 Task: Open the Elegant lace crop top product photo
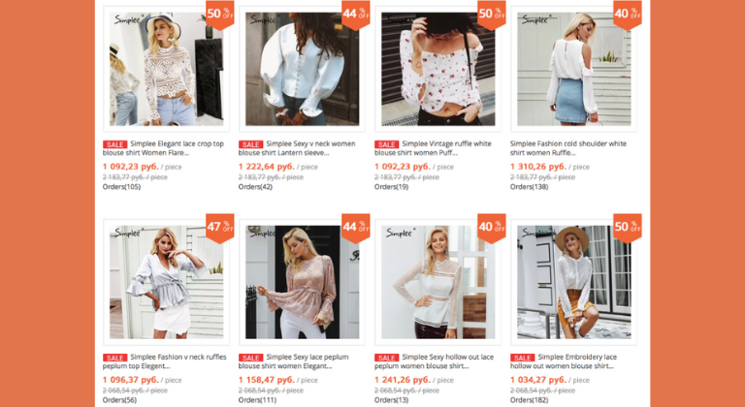[166, 69]
